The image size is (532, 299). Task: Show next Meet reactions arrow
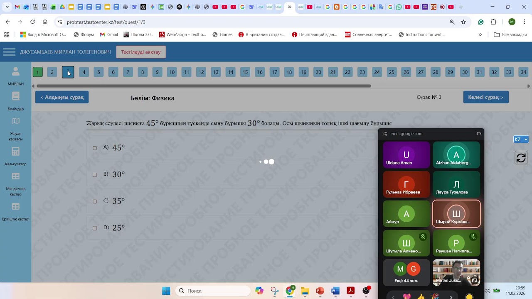click(451, 297)
